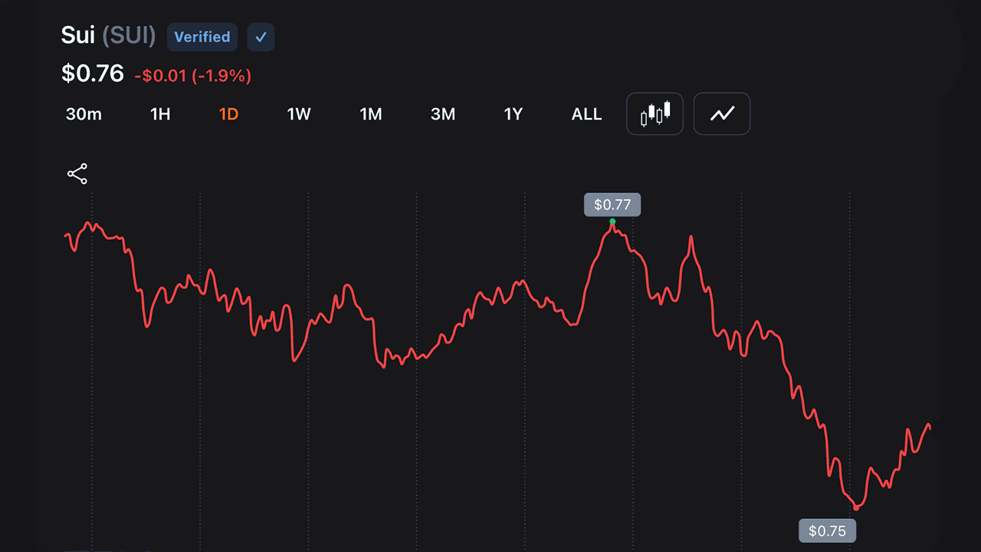
Task: Switch to line chart view
Action: click(722, 113)
